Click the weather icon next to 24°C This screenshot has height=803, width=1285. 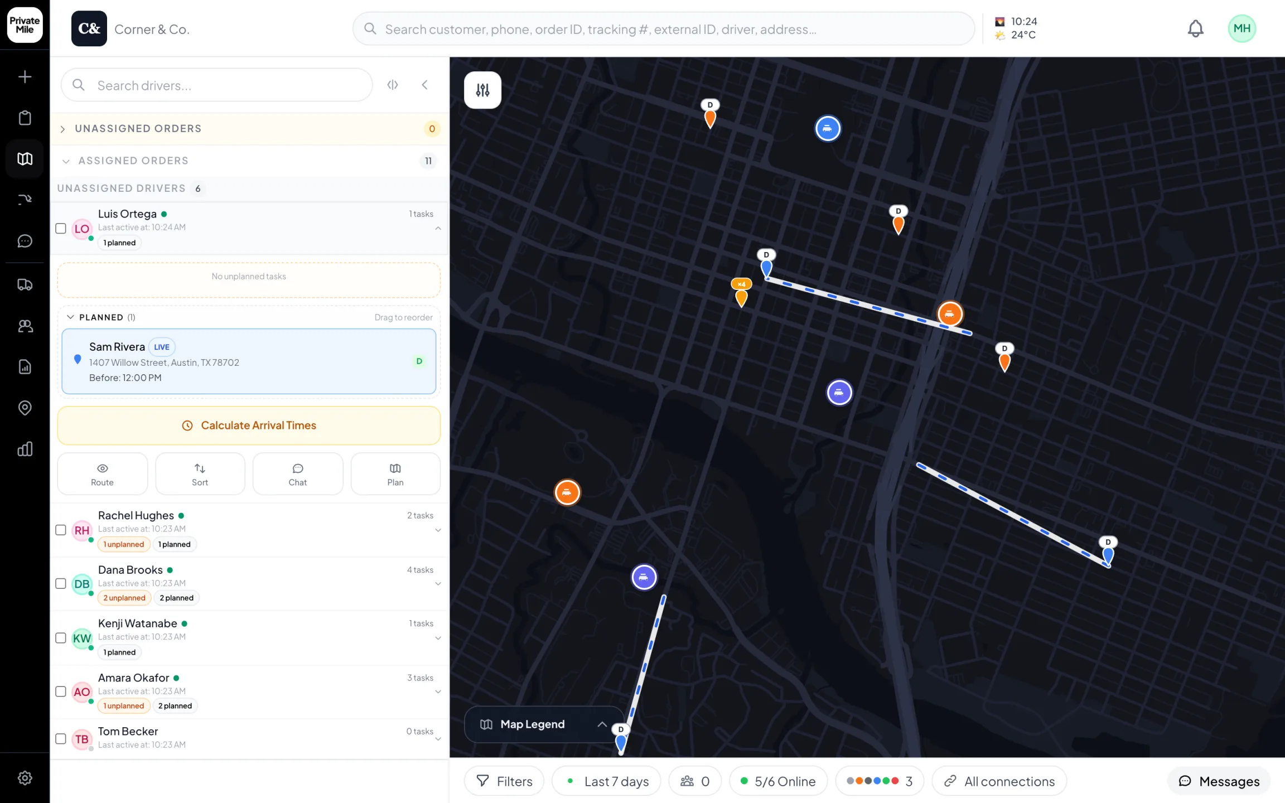[x=1000, y=35]
